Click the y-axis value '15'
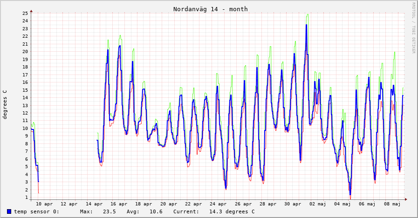Viewport: 418px width, 218px height. click(25, 90)
